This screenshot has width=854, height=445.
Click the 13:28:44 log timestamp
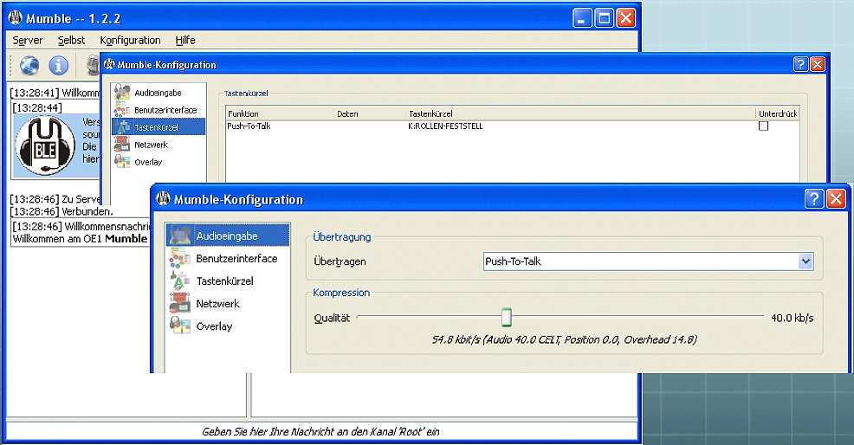click(37, 107)
